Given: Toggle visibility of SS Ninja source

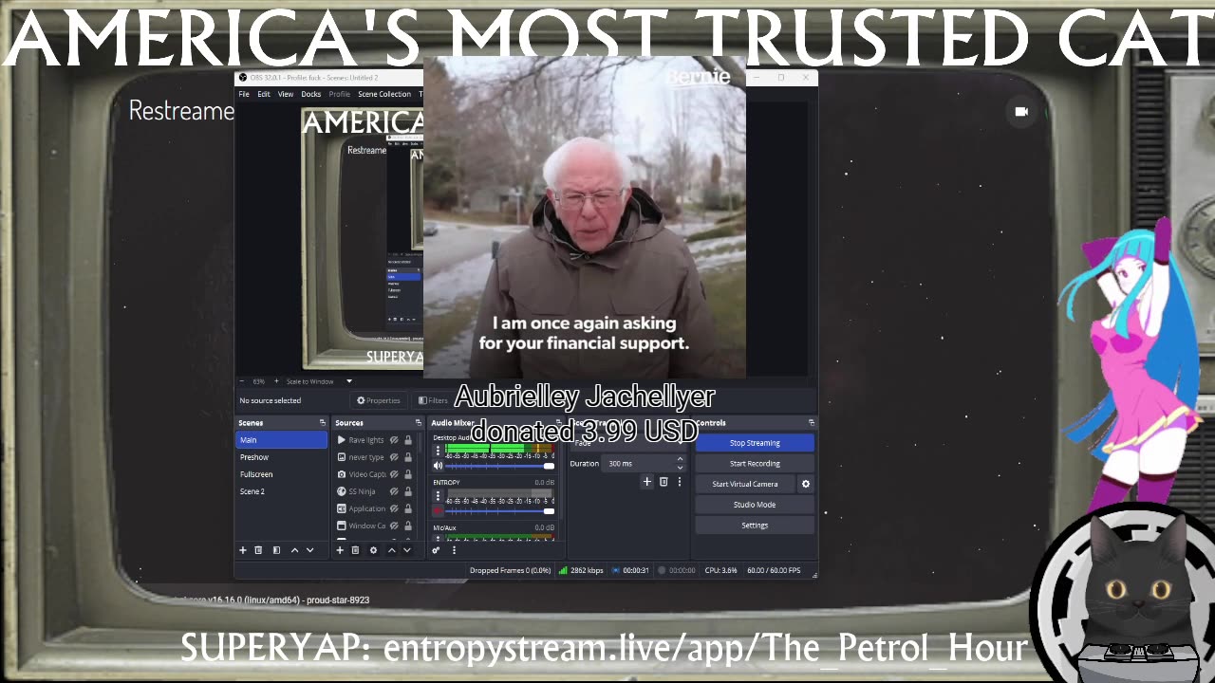Looking at the screenshot, I should [394, 491].
